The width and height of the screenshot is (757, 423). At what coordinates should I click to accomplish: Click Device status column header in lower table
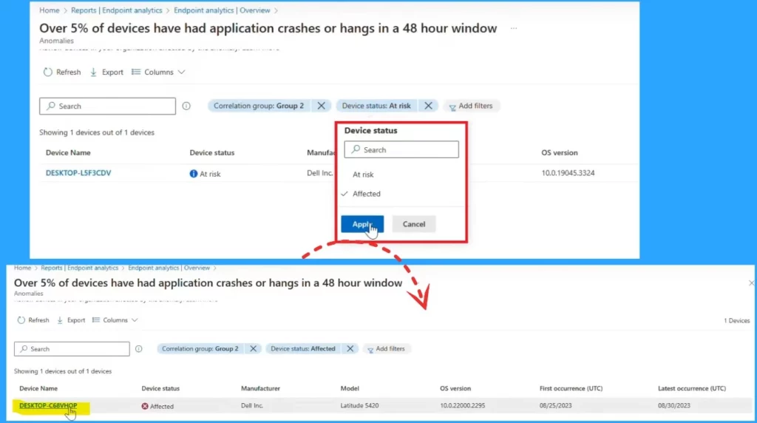pos(160,388)
